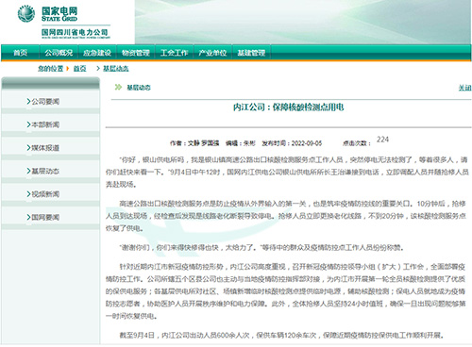Open the 产业单位 nav item

tap(212, 53)
